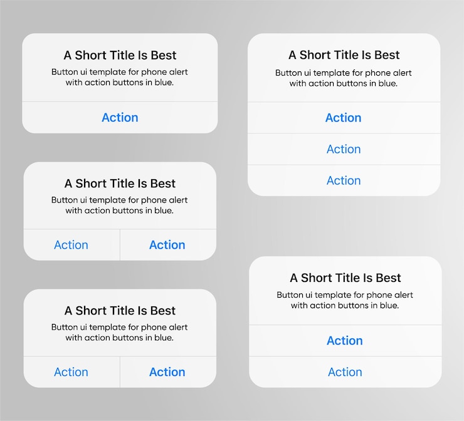Click the Action button in the single-button alert
Screen dimensions: 464x421
120,117
